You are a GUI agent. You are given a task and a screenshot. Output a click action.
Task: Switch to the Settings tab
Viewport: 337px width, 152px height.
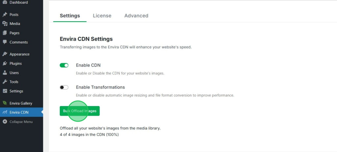click(x=70, y=16)
